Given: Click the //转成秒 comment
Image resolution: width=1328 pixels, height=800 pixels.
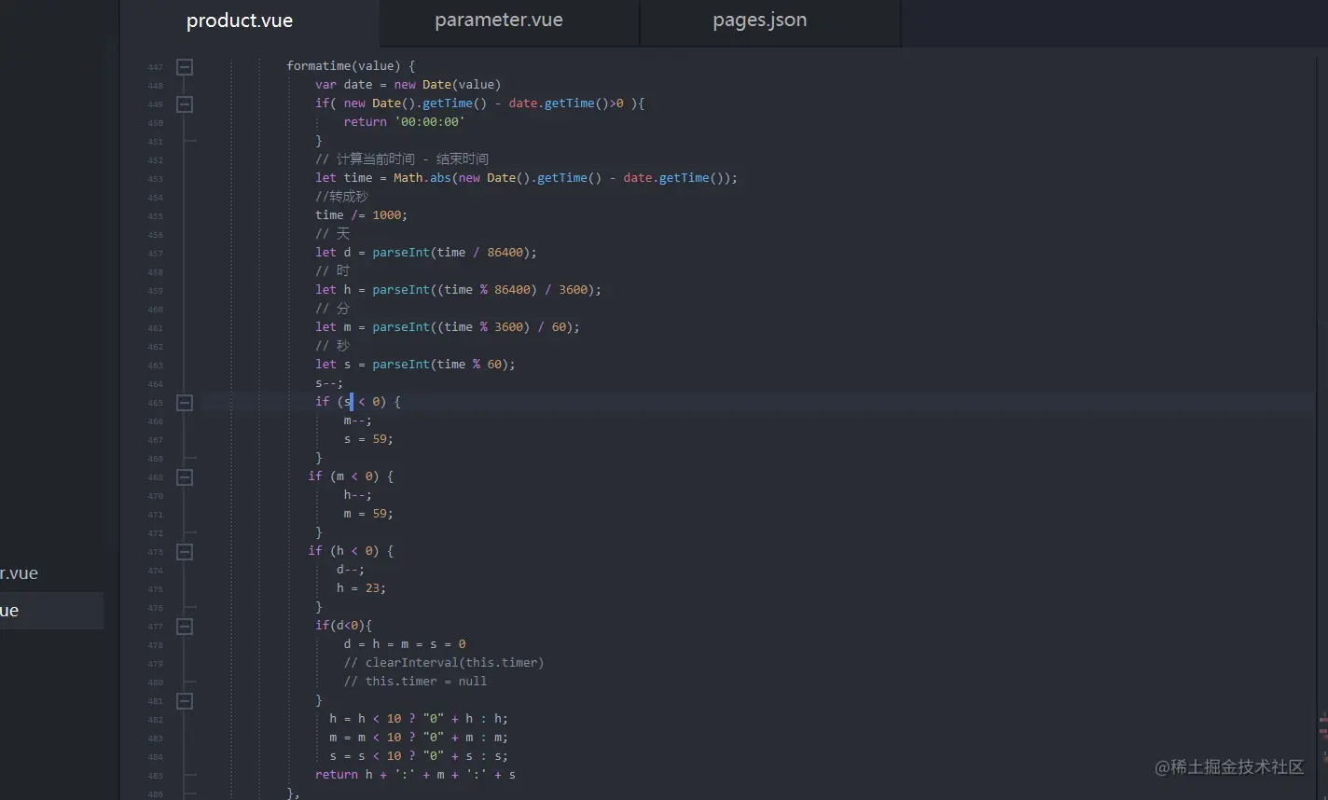Looking at the screenshot, I should click(341, 197).
